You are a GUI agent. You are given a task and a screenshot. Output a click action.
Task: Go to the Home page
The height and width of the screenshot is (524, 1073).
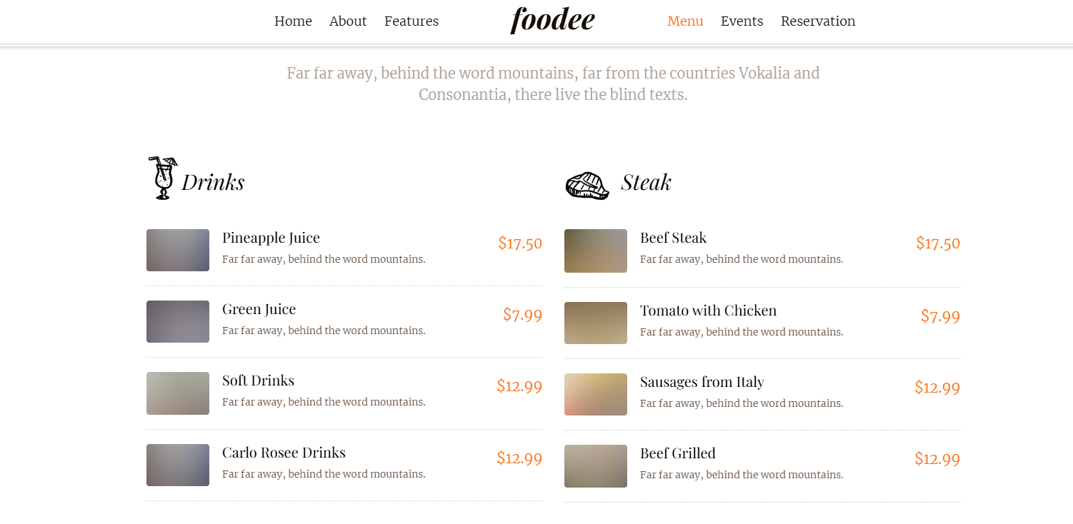coord(293,21)
